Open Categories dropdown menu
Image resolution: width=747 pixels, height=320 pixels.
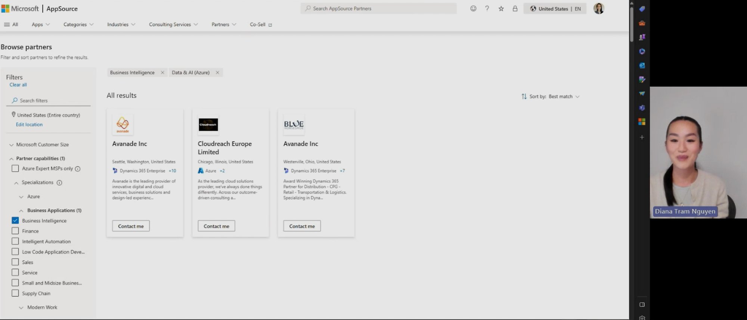(78, 24)
